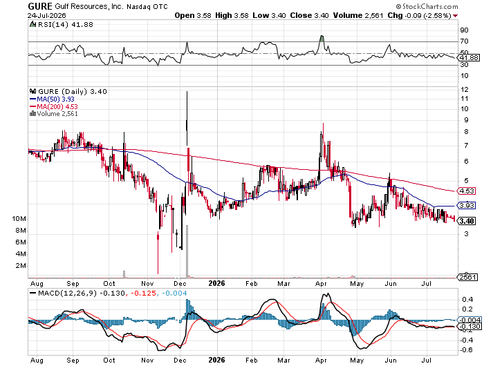Click the tall December candlestick near 12
484x366 pixels.
187,118
